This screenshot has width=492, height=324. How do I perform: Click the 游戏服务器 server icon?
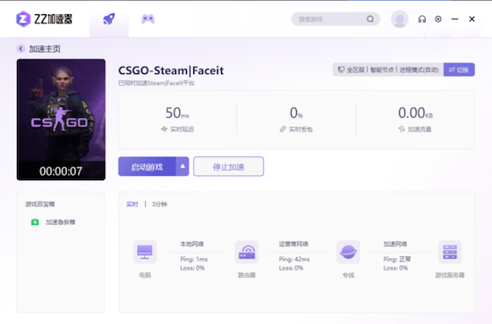(x=450, y=252)
